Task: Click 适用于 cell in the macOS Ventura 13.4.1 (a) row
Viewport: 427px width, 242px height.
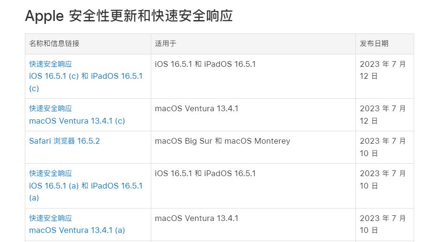Action: (x=197, y=218)
